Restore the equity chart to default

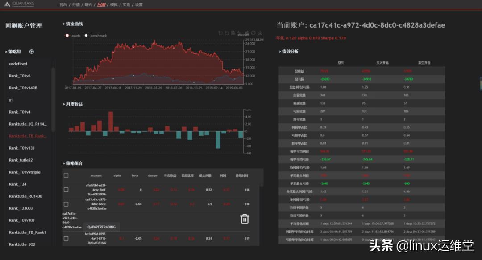(253, 33)
